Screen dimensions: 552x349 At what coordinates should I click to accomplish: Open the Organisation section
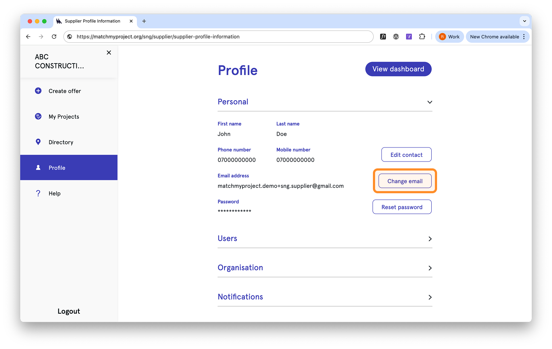(x=429, y=268)
